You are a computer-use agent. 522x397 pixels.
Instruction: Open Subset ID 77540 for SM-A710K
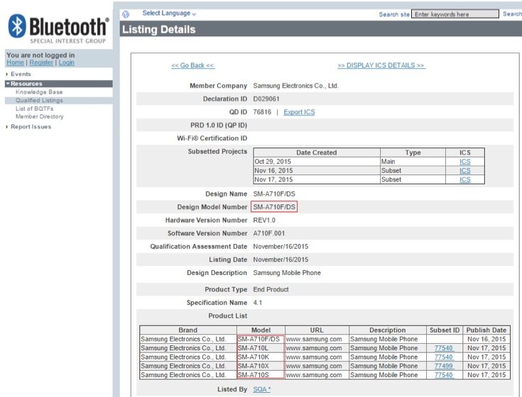pos(443,357)
